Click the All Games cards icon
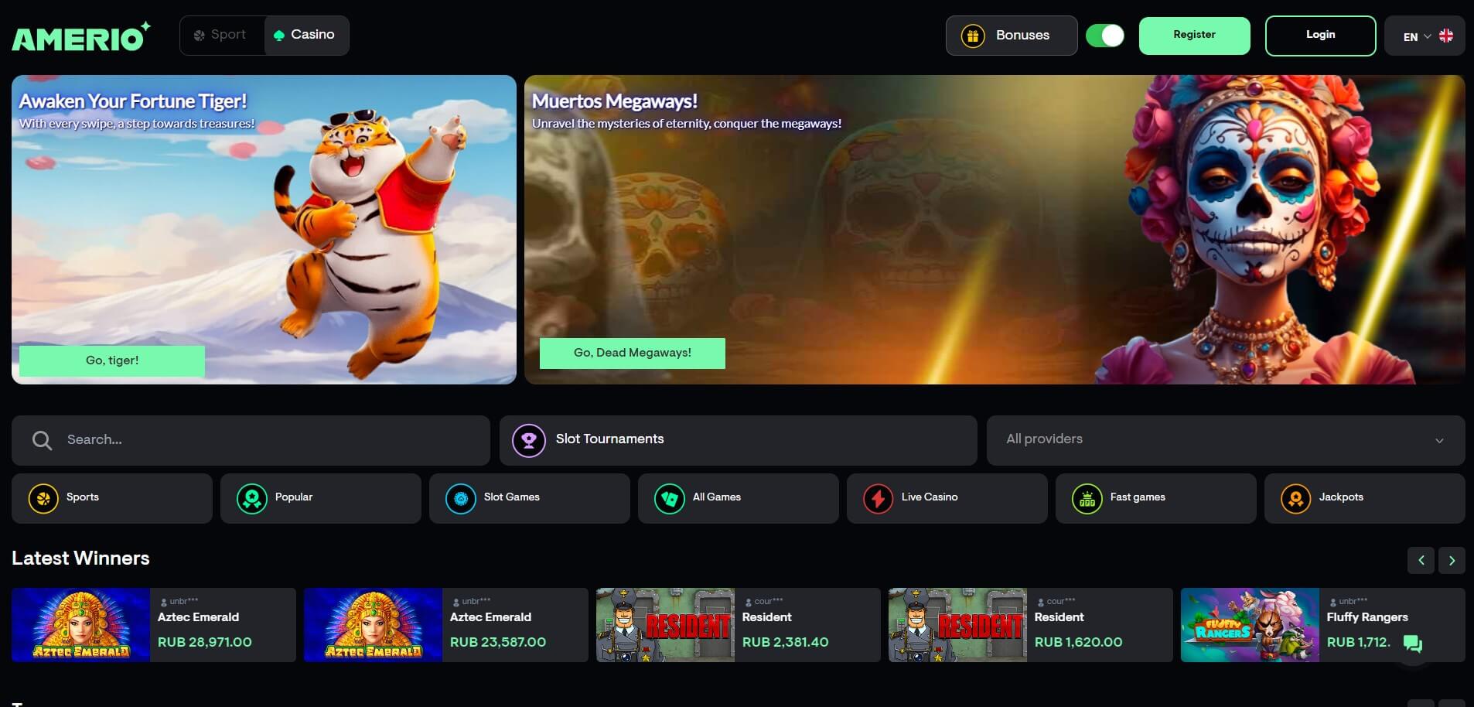 pos(670,499)
